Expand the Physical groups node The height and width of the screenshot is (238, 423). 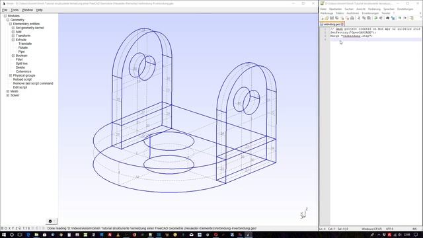(x=11, y=75)
